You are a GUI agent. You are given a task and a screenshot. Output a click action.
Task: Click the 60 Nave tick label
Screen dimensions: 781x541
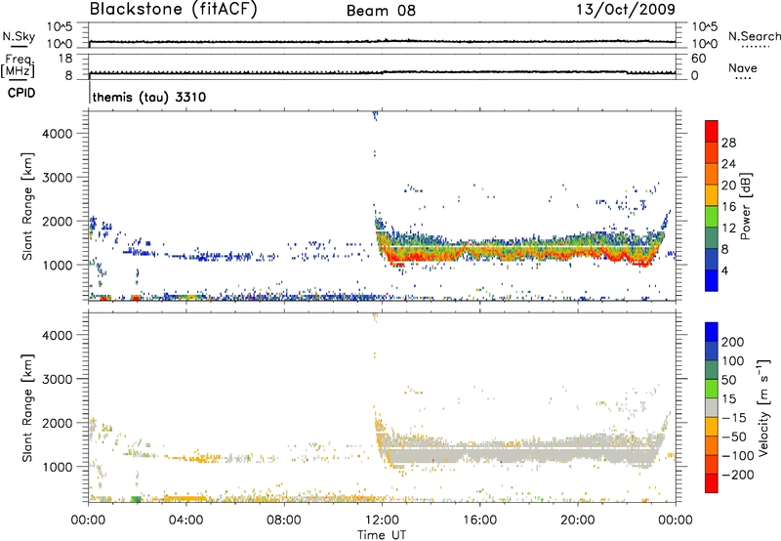click(x=698, y=59)
